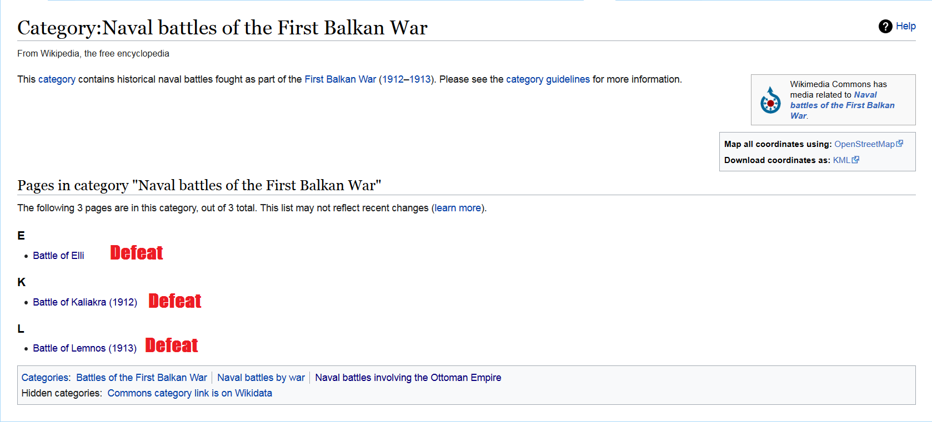Viewport: 932px width, 422px height.
Task: Click the 'category' link in the description
Action: 57,79
